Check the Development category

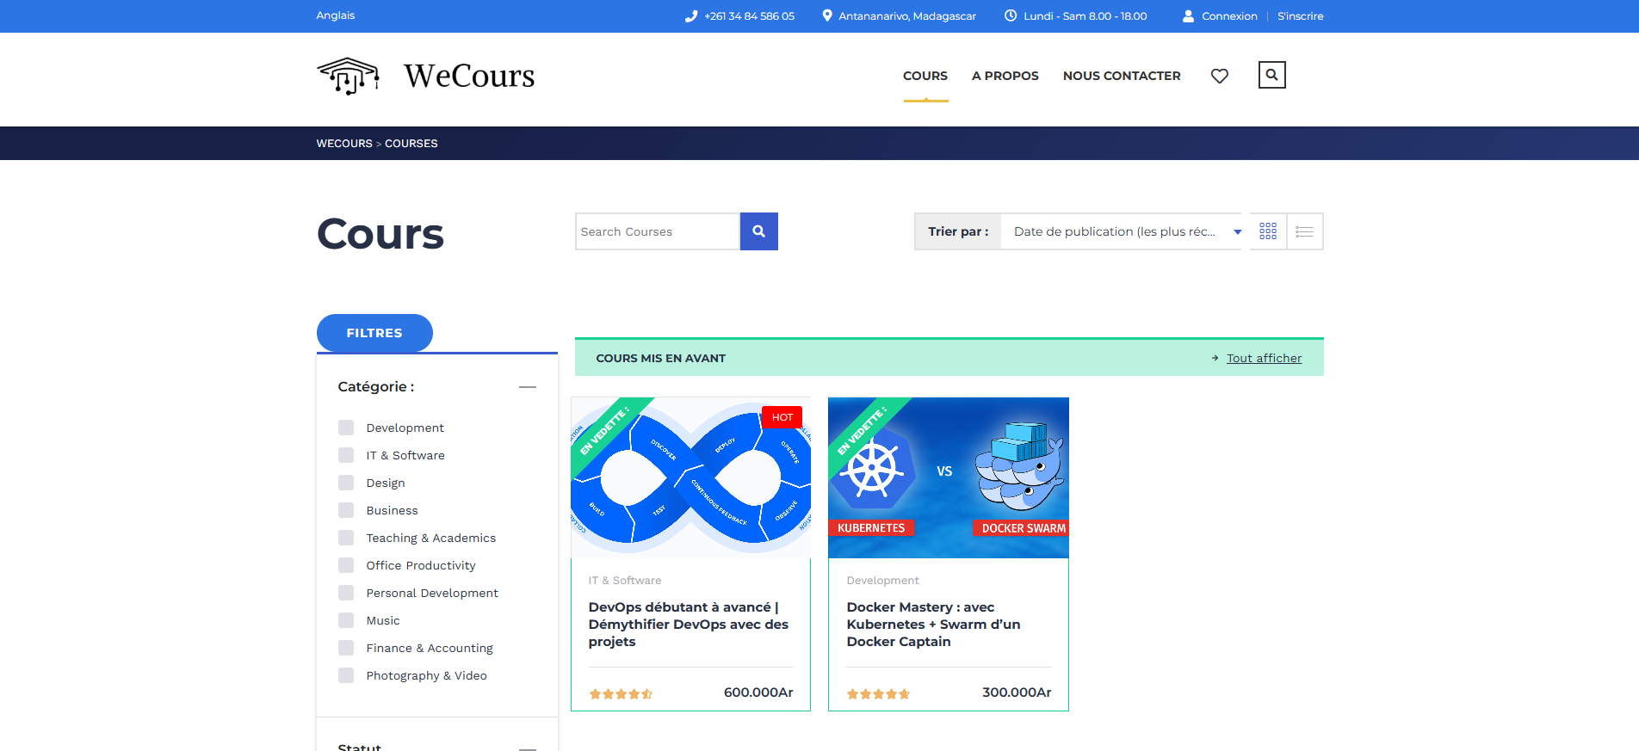click(346, 428)
